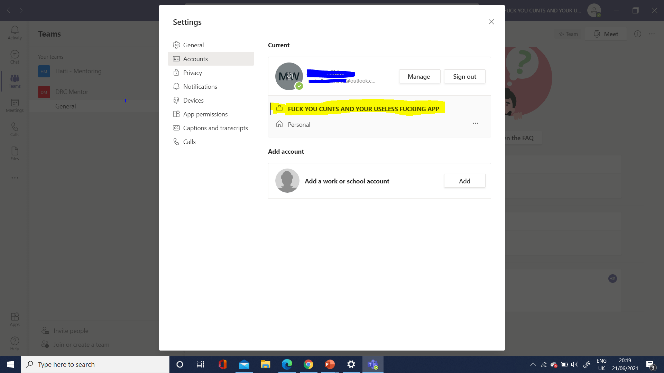Open General settings section

pos(211,45)
